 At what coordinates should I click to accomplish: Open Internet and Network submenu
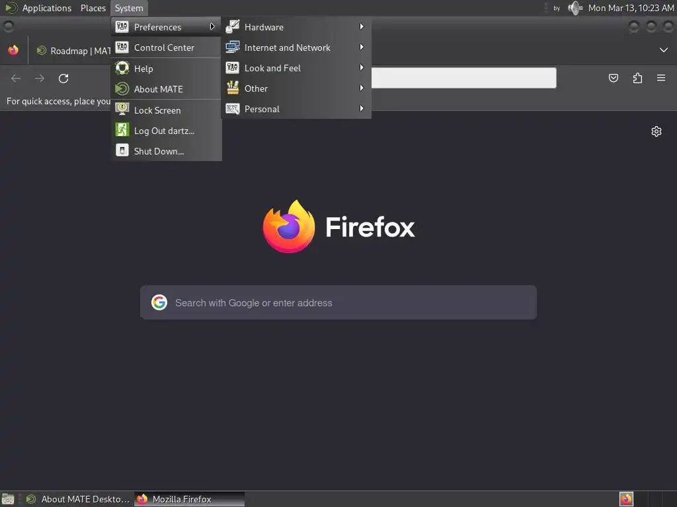click(296, 48)
